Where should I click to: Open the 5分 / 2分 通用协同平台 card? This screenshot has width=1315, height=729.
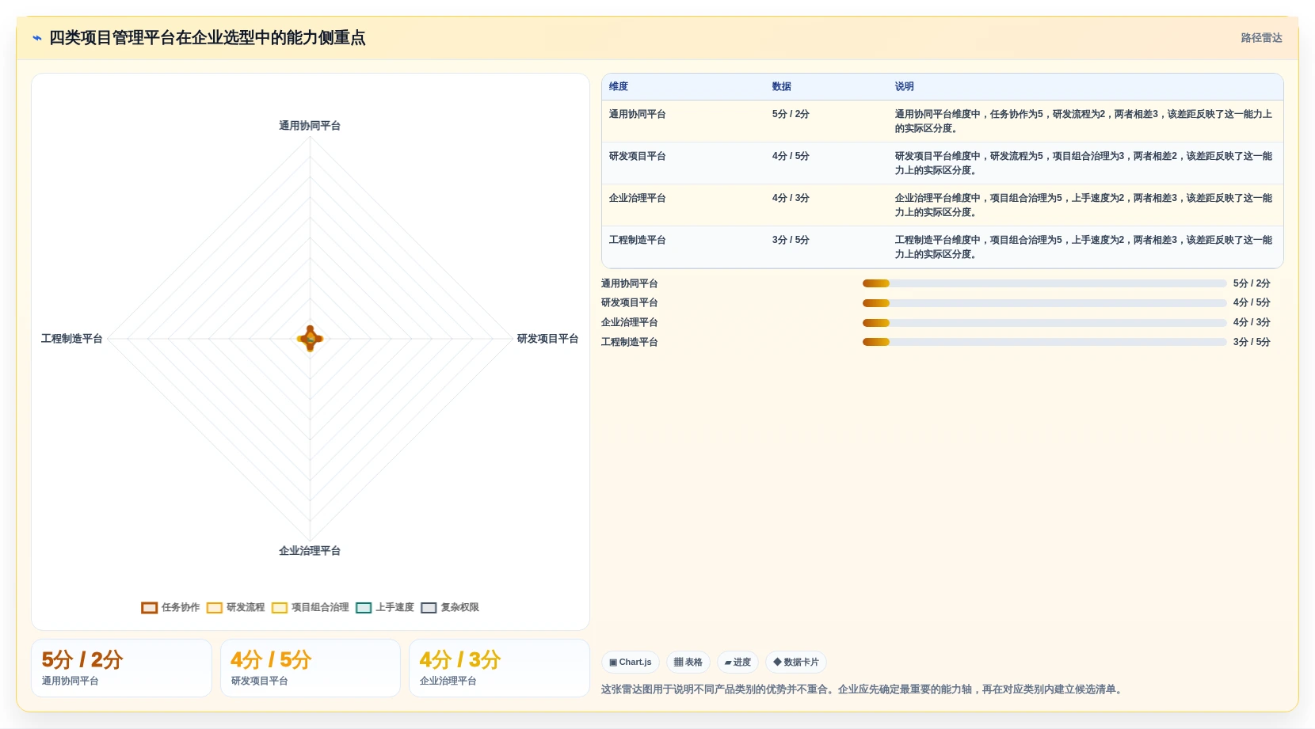121,668
